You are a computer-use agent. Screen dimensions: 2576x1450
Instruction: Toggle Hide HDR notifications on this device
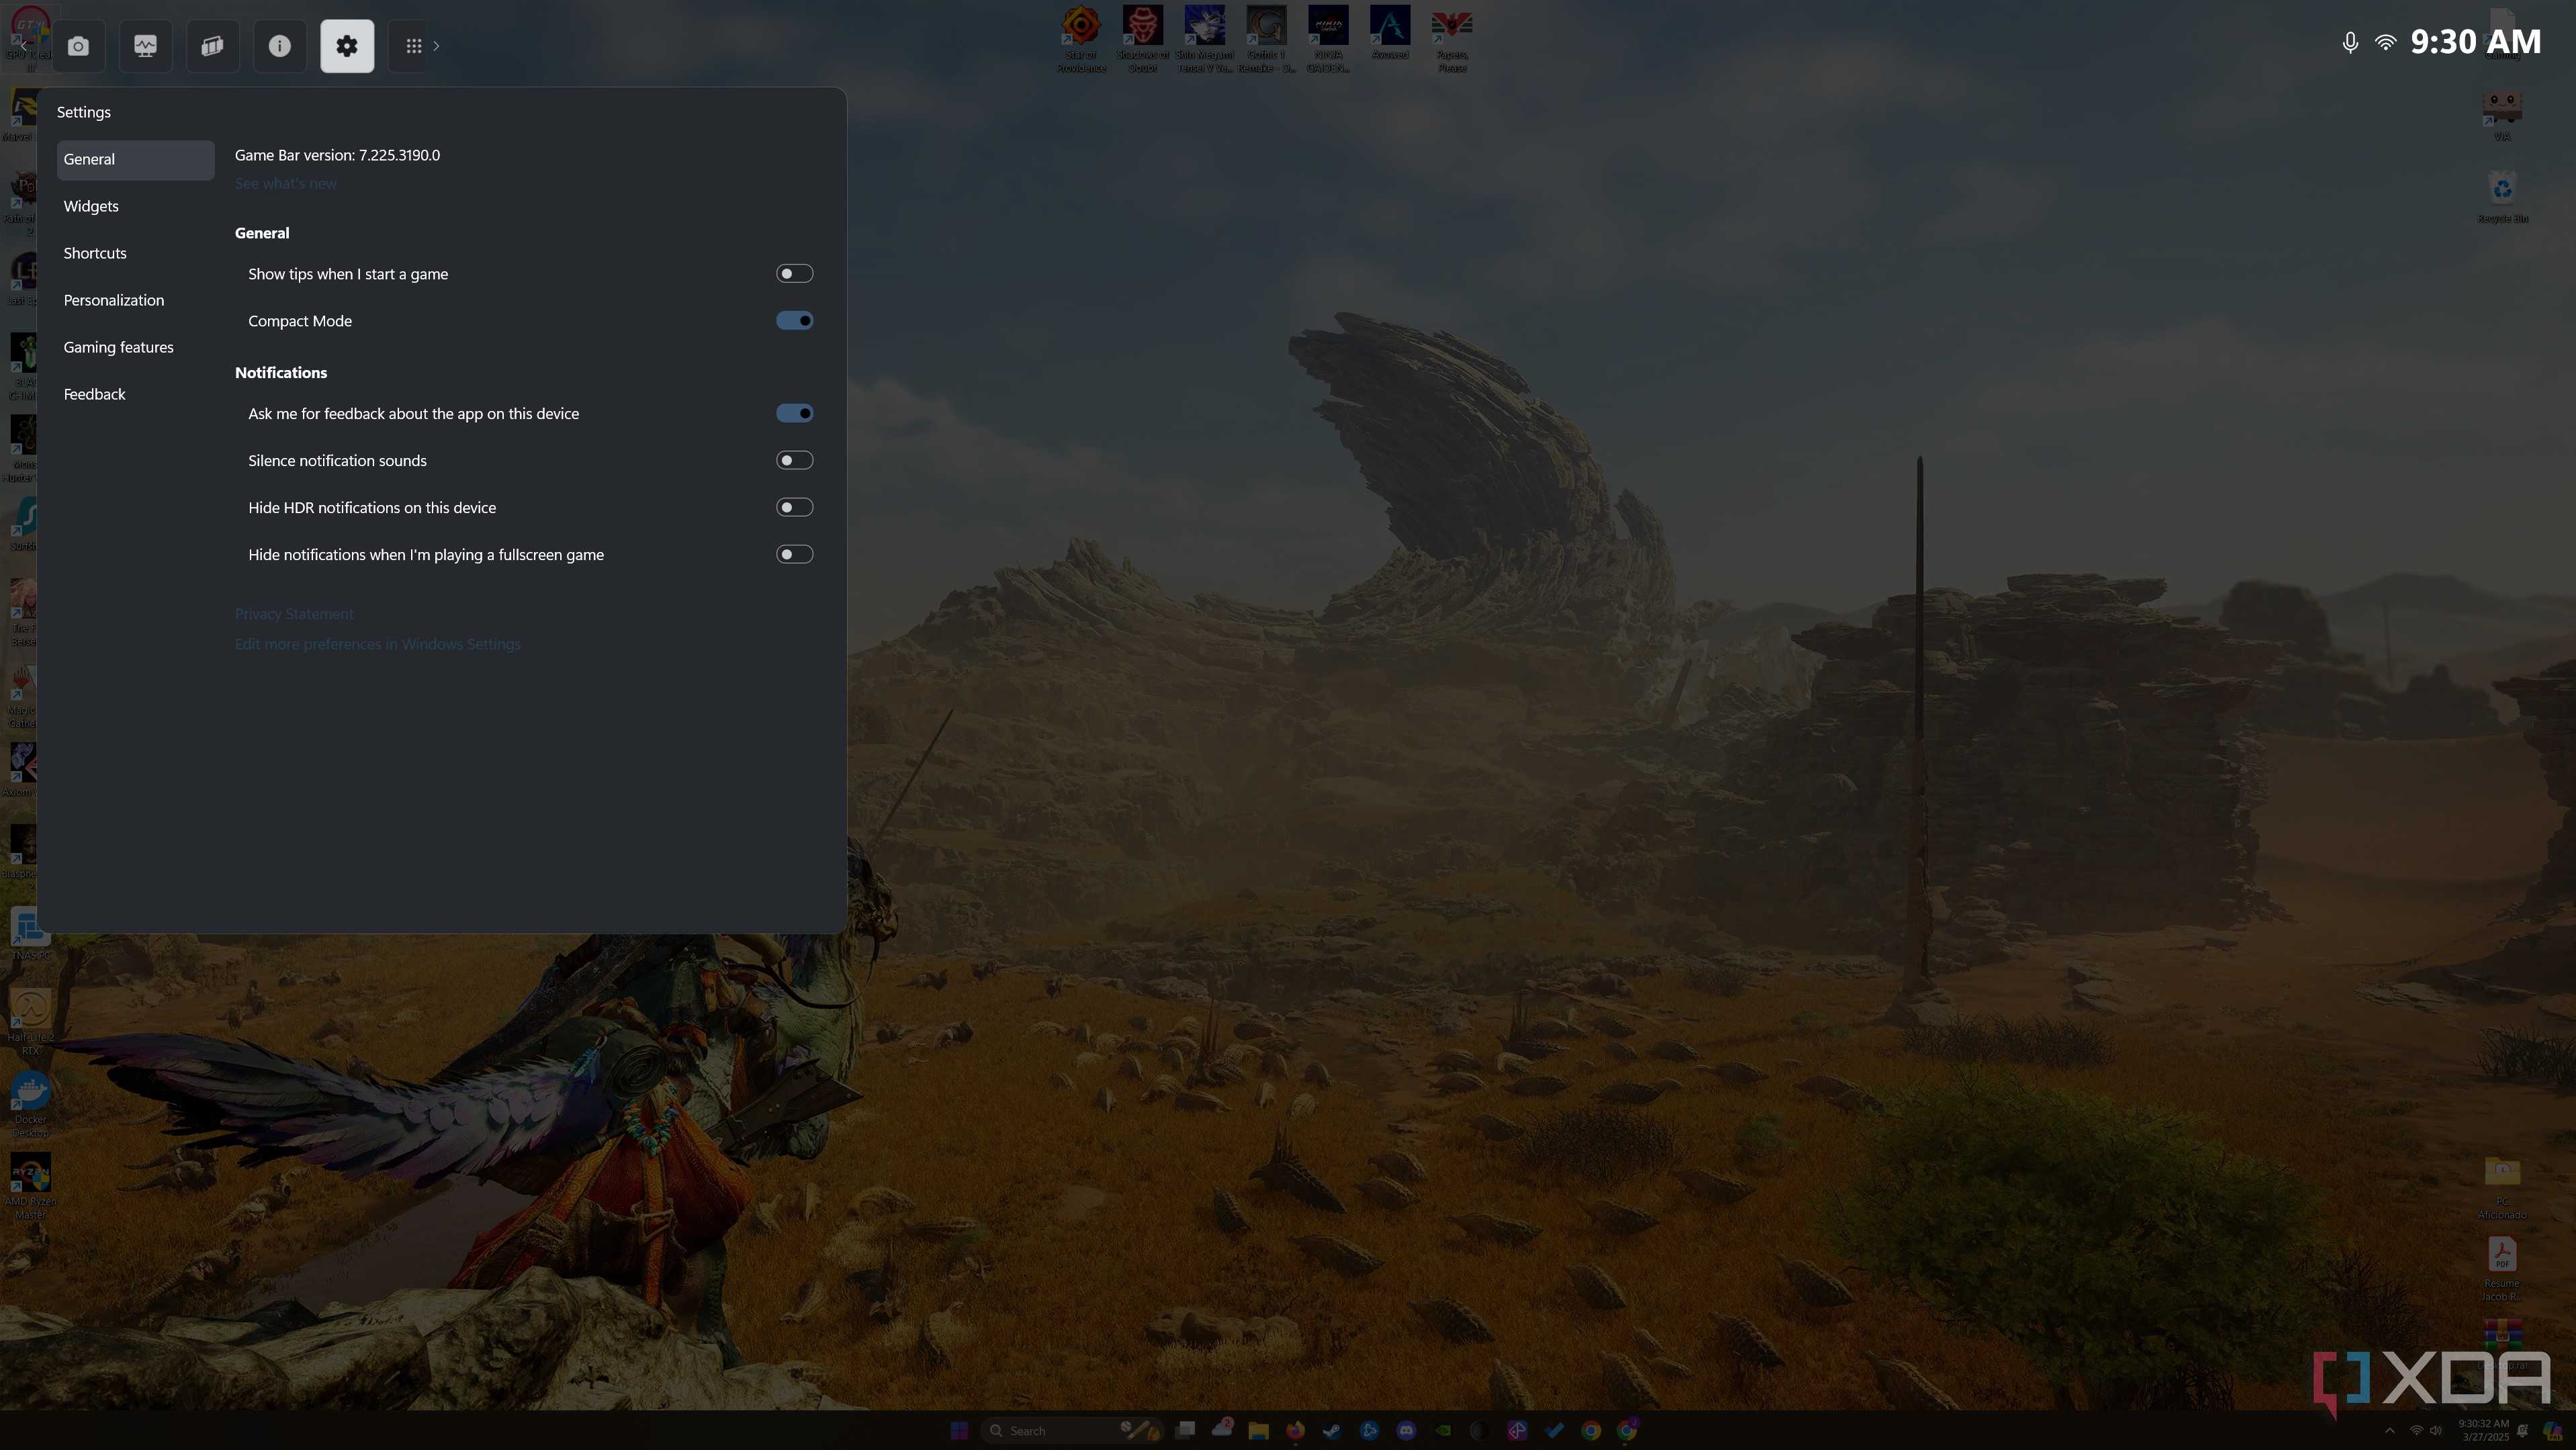coord(794,508)
